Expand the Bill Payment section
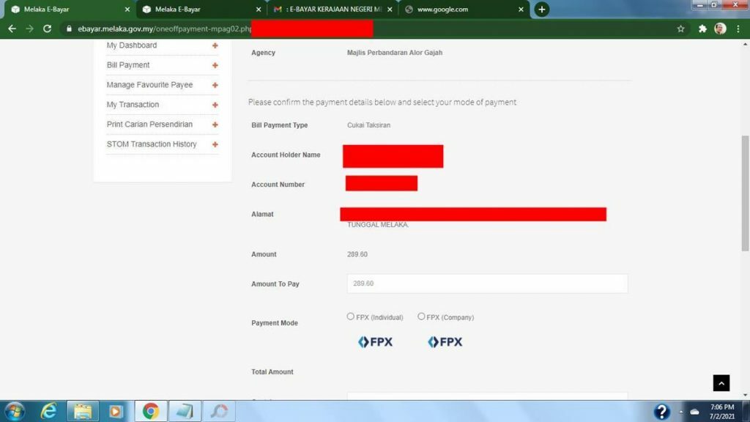750x422 pixels. 215,65
